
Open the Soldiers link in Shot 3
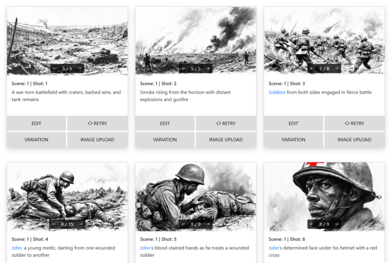[277, 92]
